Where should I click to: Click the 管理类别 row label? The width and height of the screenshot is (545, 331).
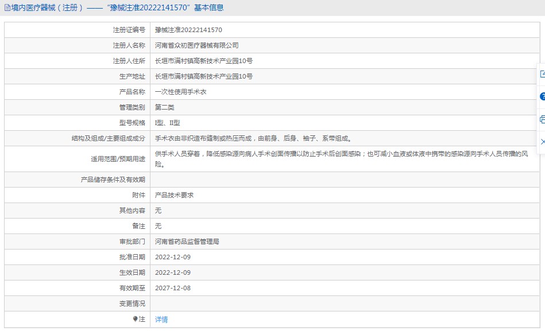(x=132, y=107)
